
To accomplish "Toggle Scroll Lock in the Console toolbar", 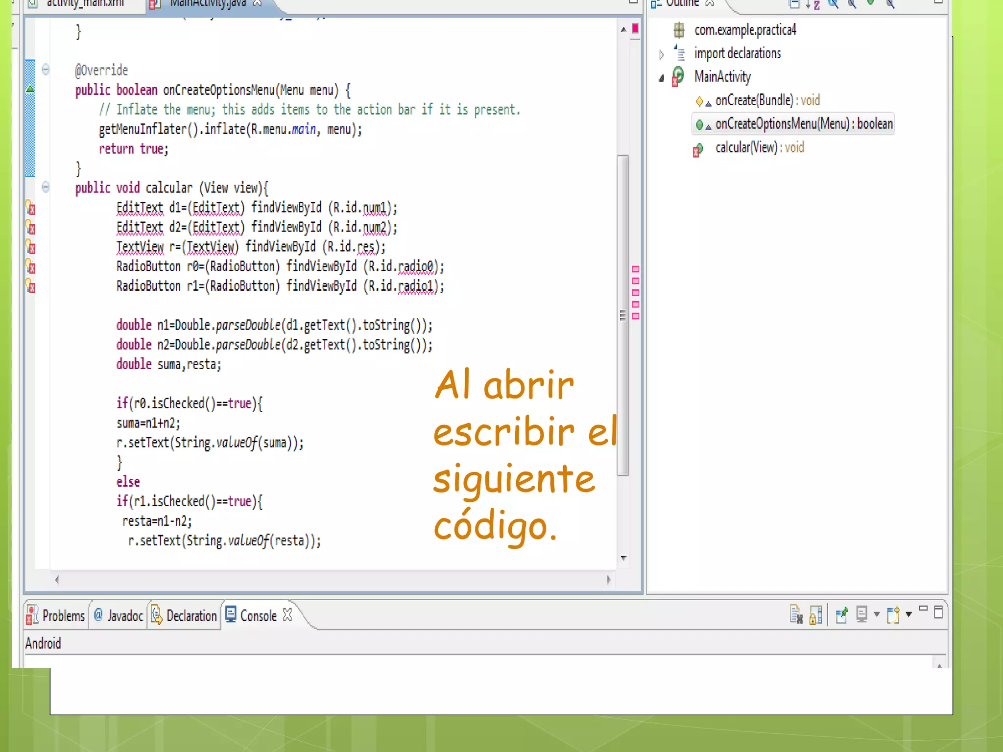I will [816, 614].
